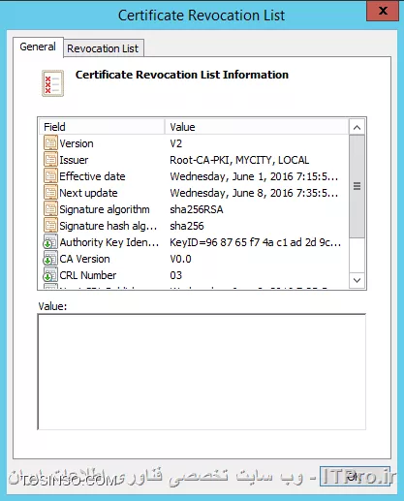The image size is (404, 501).
Task: Click the Root-CA-PKI, MYCITY, LOCAL value
Action: [239, 160]
